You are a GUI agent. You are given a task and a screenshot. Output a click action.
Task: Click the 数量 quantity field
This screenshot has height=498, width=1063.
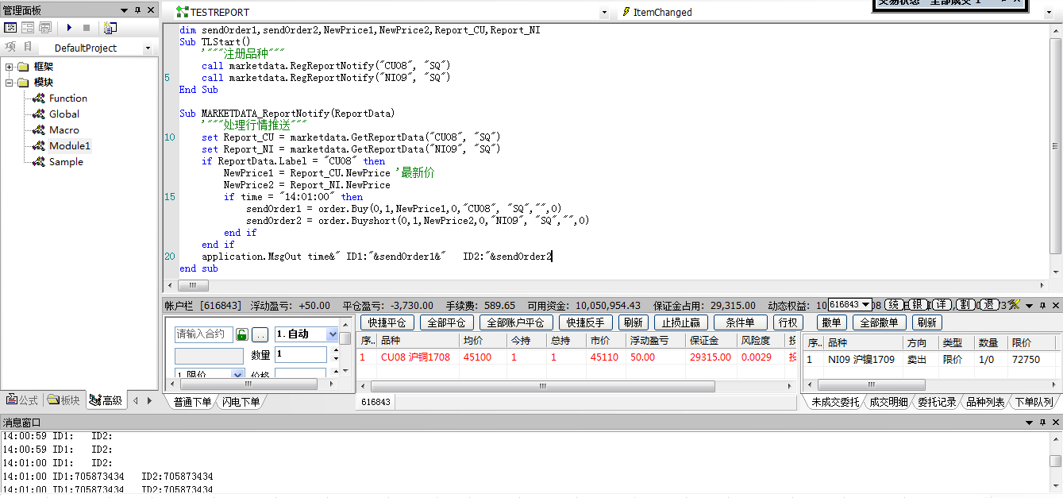coord(301,354)
